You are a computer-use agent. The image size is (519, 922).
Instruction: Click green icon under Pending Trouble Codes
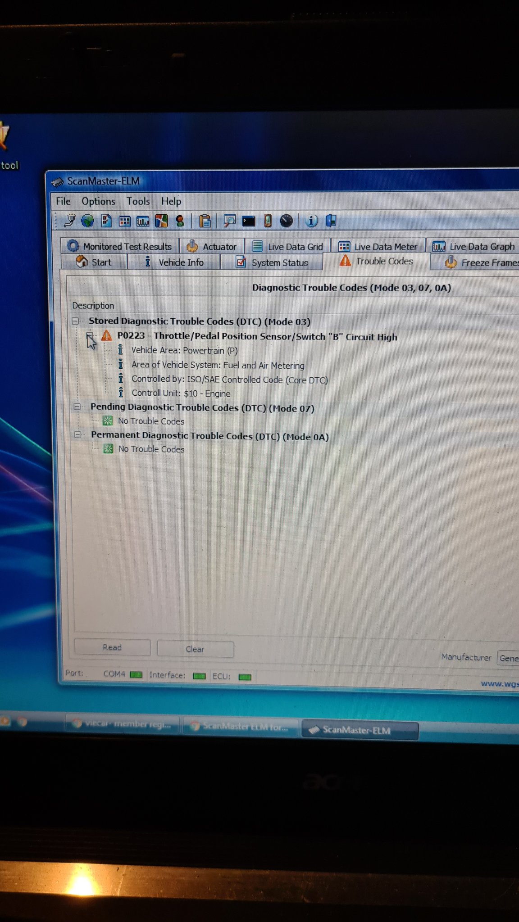(x=108, y=421)
